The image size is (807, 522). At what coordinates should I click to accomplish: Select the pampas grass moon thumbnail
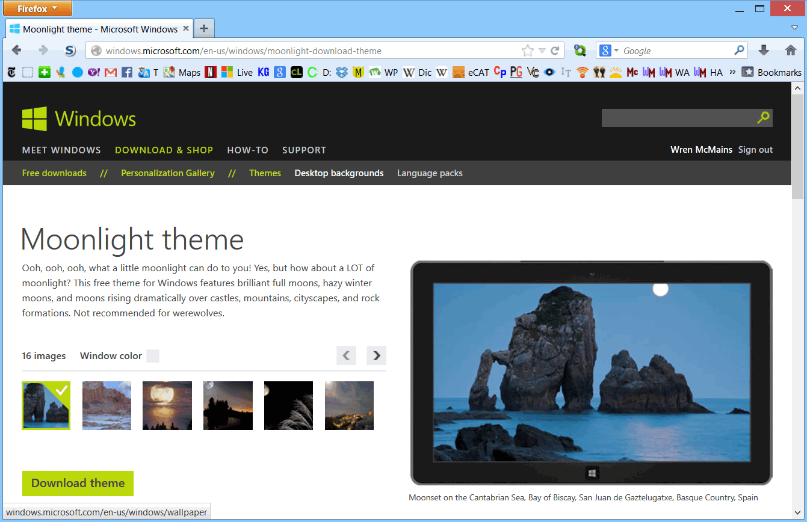click(x=288, y=405)
